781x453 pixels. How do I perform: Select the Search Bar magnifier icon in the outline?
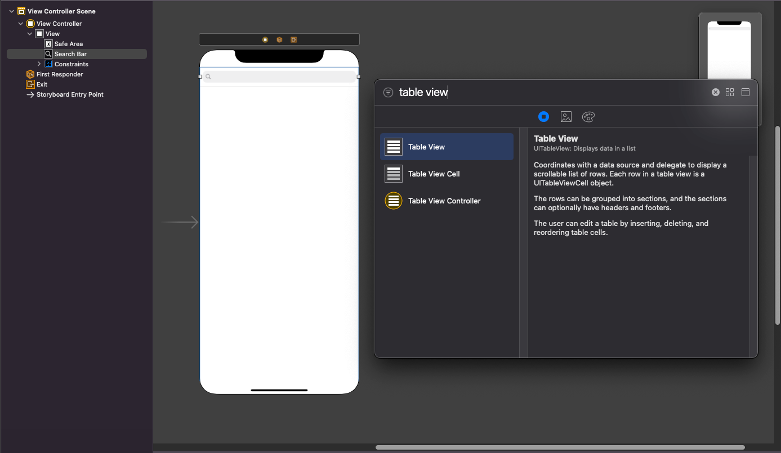pyautogui.click(x=48, y=54)
